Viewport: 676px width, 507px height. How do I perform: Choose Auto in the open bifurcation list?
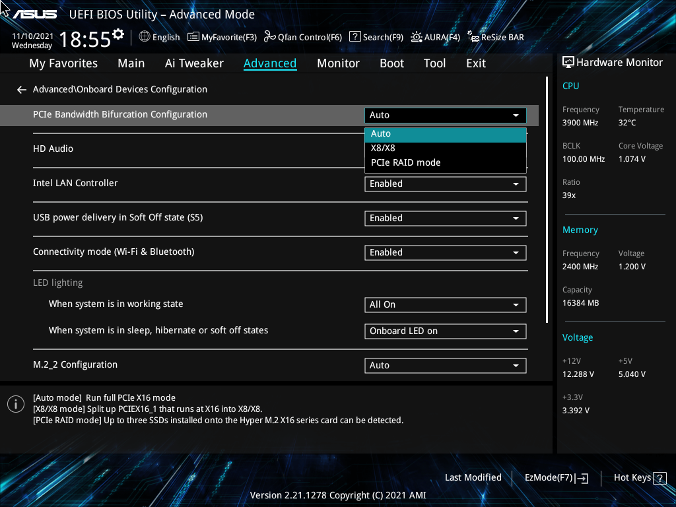tap(446, 134)
